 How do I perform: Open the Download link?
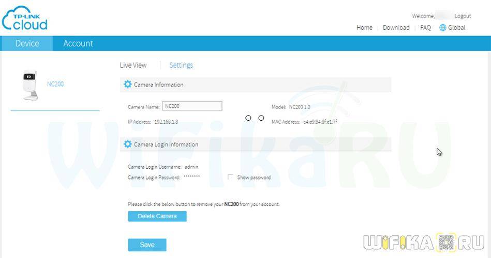click(396, 27)
